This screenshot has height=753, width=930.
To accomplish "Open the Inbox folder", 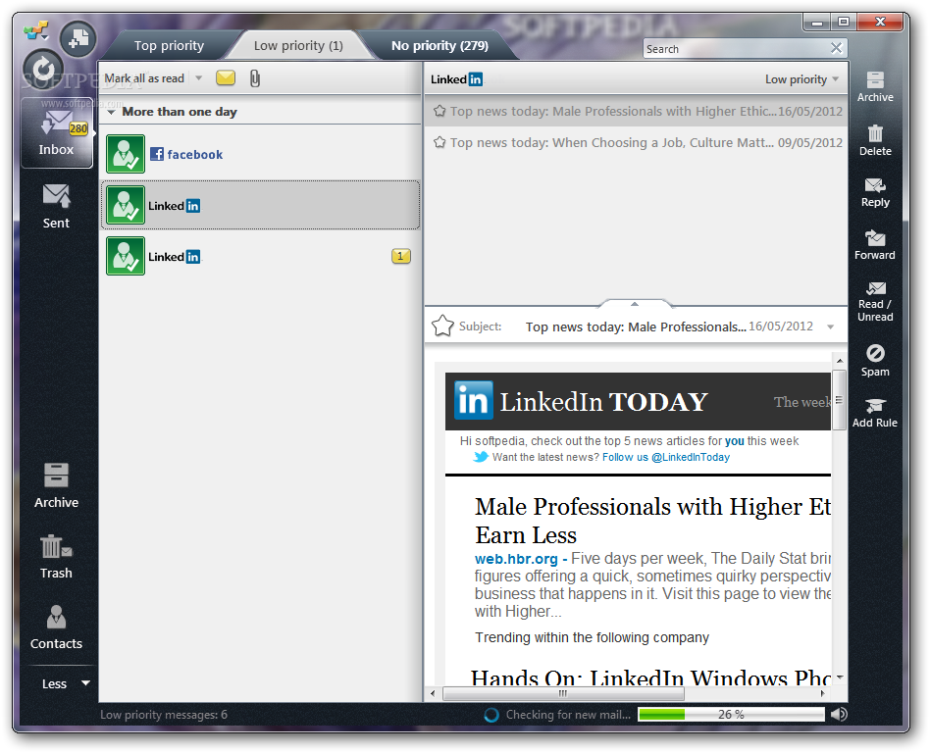I will [x=57, y=132].
